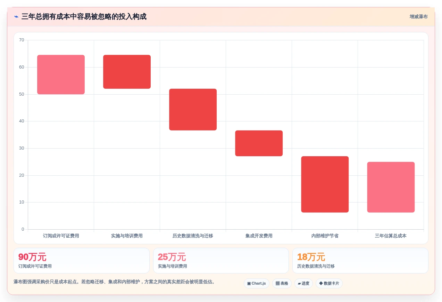Screen dimensions: 442x302
Task: Click the lightning icon beside the title
Action: 16,17
